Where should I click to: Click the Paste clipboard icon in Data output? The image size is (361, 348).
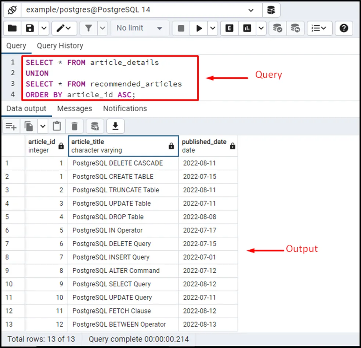click(57, 126)
